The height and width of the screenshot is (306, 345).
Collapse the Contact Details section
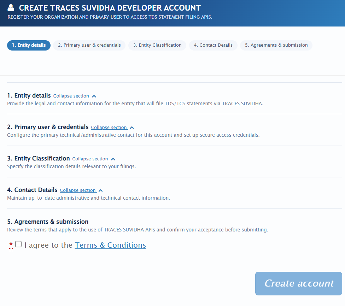(78, 190)
